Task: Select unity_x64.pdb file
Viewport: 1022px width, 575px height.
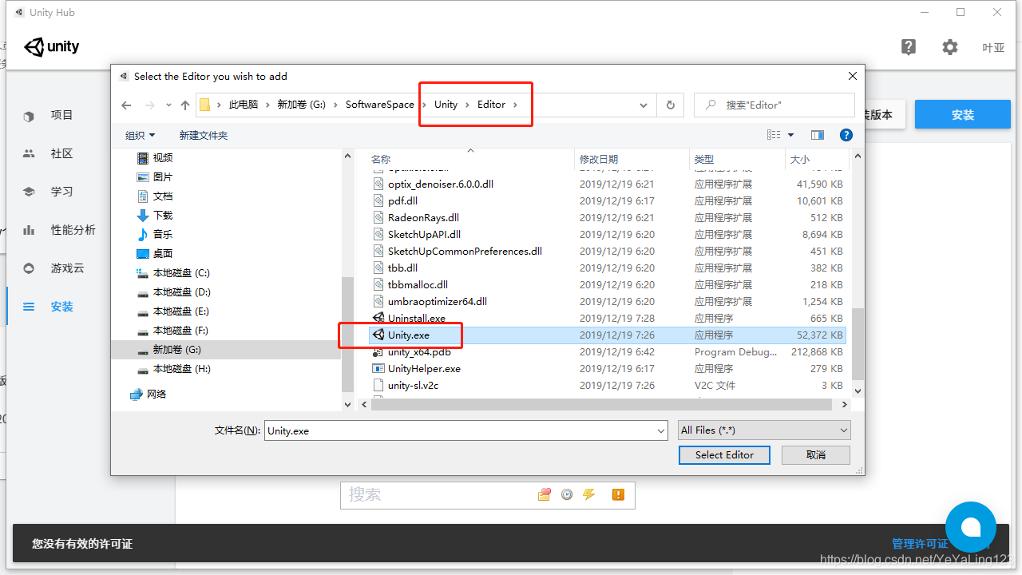Action: click(419, 351)
